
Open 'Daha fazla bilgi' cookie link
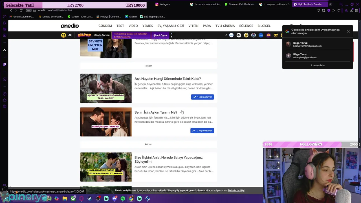tap(236, 190)
